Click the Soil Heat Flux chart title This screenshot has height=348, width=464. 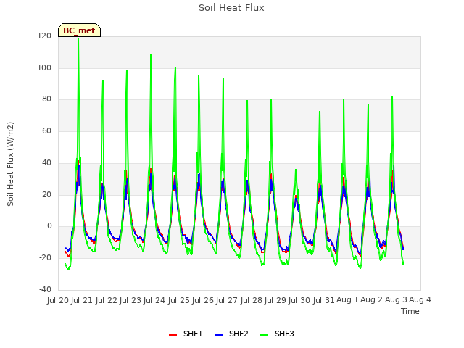pos(231,8)
